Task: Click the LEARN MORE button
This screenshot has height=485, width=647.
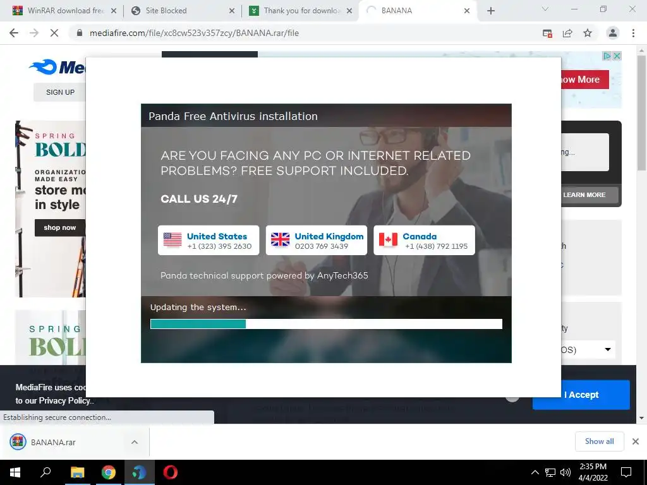Action: (590, 195)
